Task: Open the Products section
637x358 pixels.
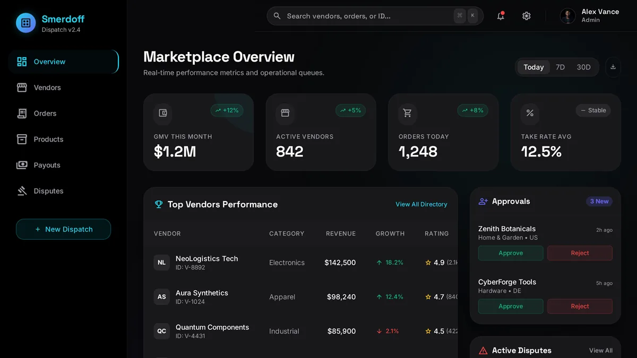Action: click(x=63, y=139)
